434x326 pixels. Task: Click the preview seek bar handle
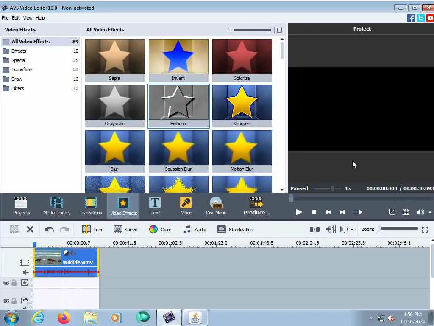(x=291, y=199)
